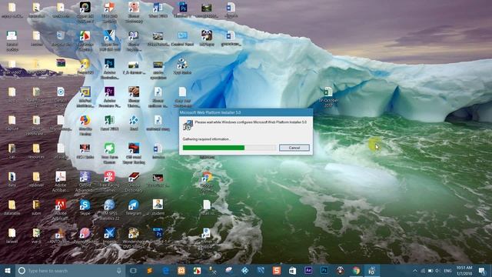Select the Adobe Acrobat desktop shortcut
492x277 pixels.
[x=60, y=182]
